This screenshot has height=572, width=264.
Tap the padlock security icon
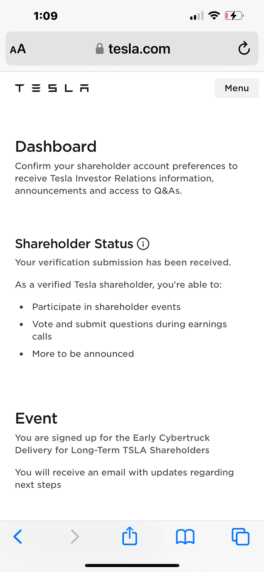point(100,49)
